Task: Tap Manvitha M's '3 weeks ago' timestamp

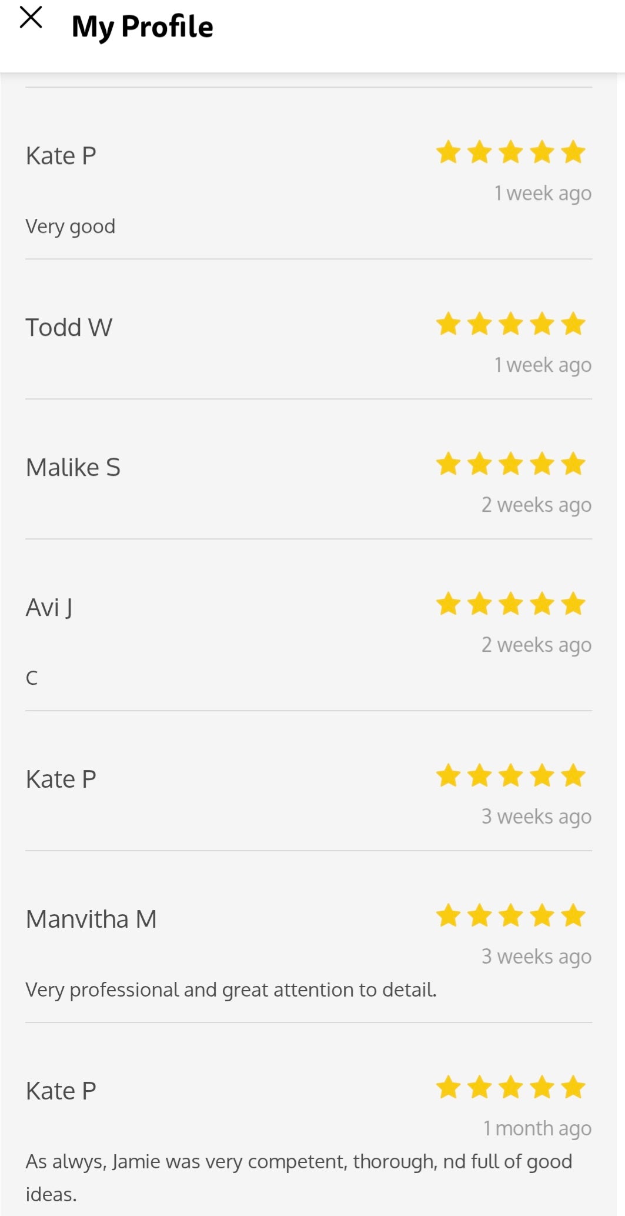Action: pos(536,957)
